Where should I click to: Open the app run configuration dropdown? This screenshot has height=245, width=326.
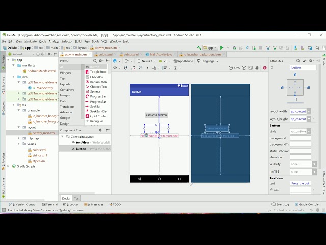pyautogui.click(x=210, y=48)
